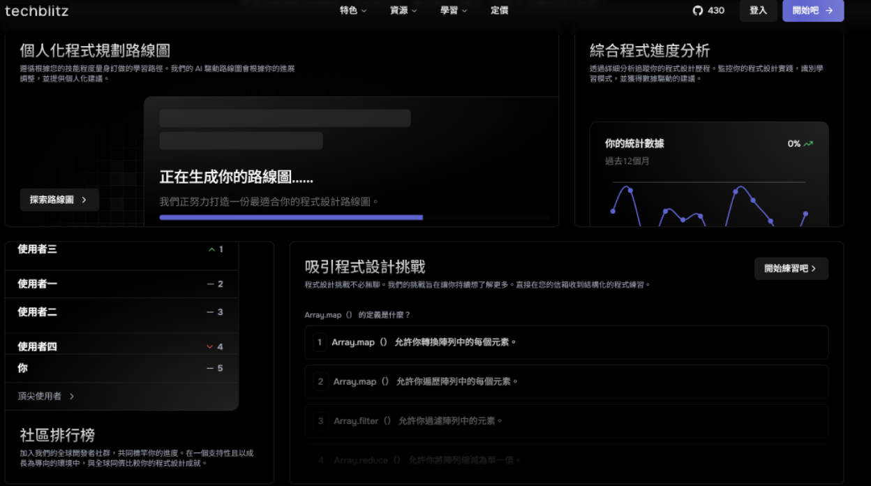Select answer 1 about Array.map() 轉換
Screen dimensions: 871x486
tap(566, 342)
